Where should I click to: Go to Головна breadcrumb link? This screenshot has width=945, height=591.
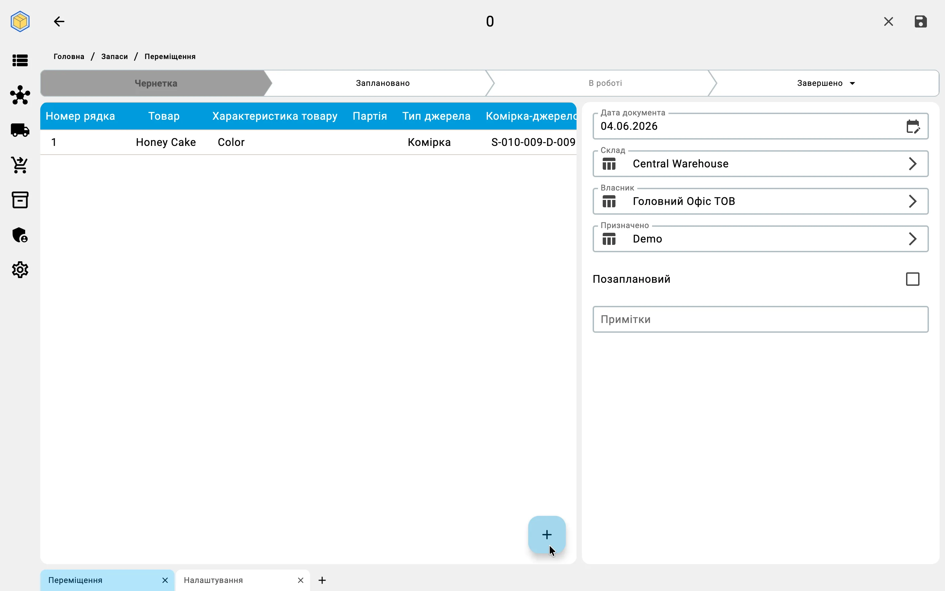tap(69, 57)
